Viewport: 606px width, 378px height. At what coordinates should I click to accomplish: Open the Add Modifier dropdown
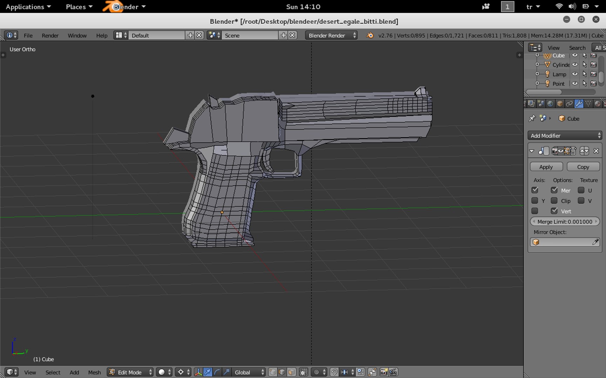(x=565, y=135)
